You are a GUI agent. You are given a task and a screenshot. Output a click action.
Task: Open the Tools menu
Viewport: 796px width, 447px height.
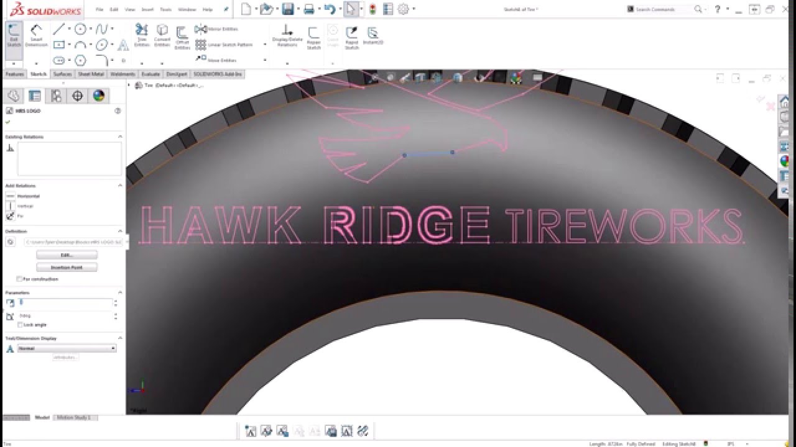(x=165, y=9)
